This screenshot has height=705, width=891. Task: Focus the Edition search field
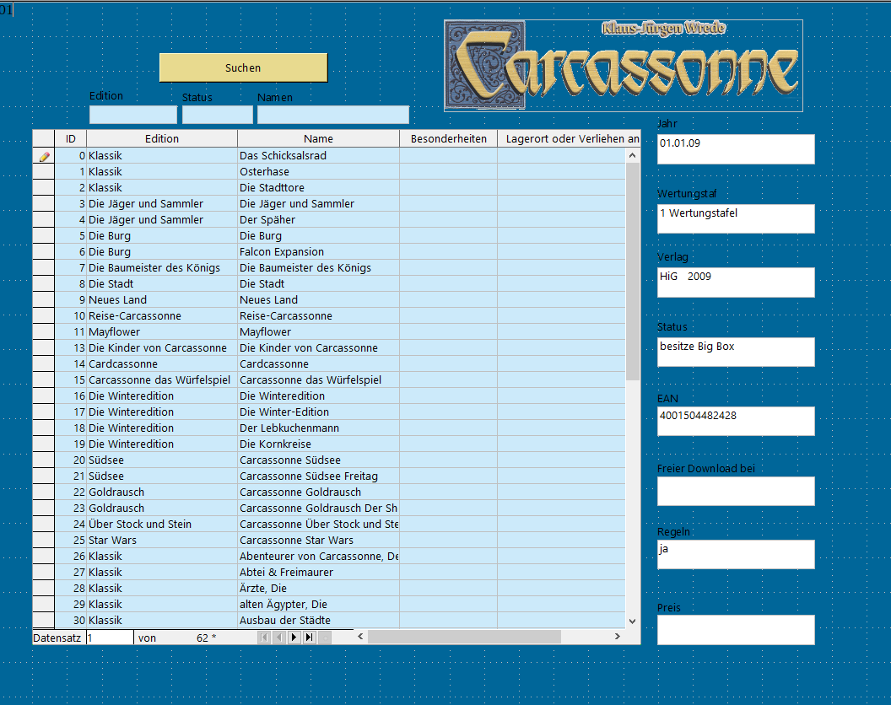(x=133, y=115)
